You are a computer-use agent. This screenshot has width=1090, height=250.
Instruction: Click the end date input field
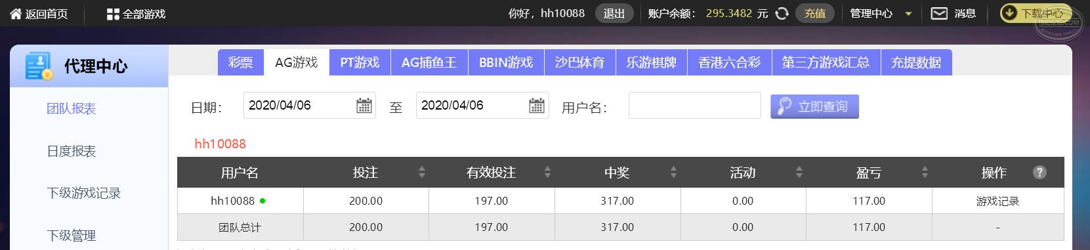(x=482, y=105)
